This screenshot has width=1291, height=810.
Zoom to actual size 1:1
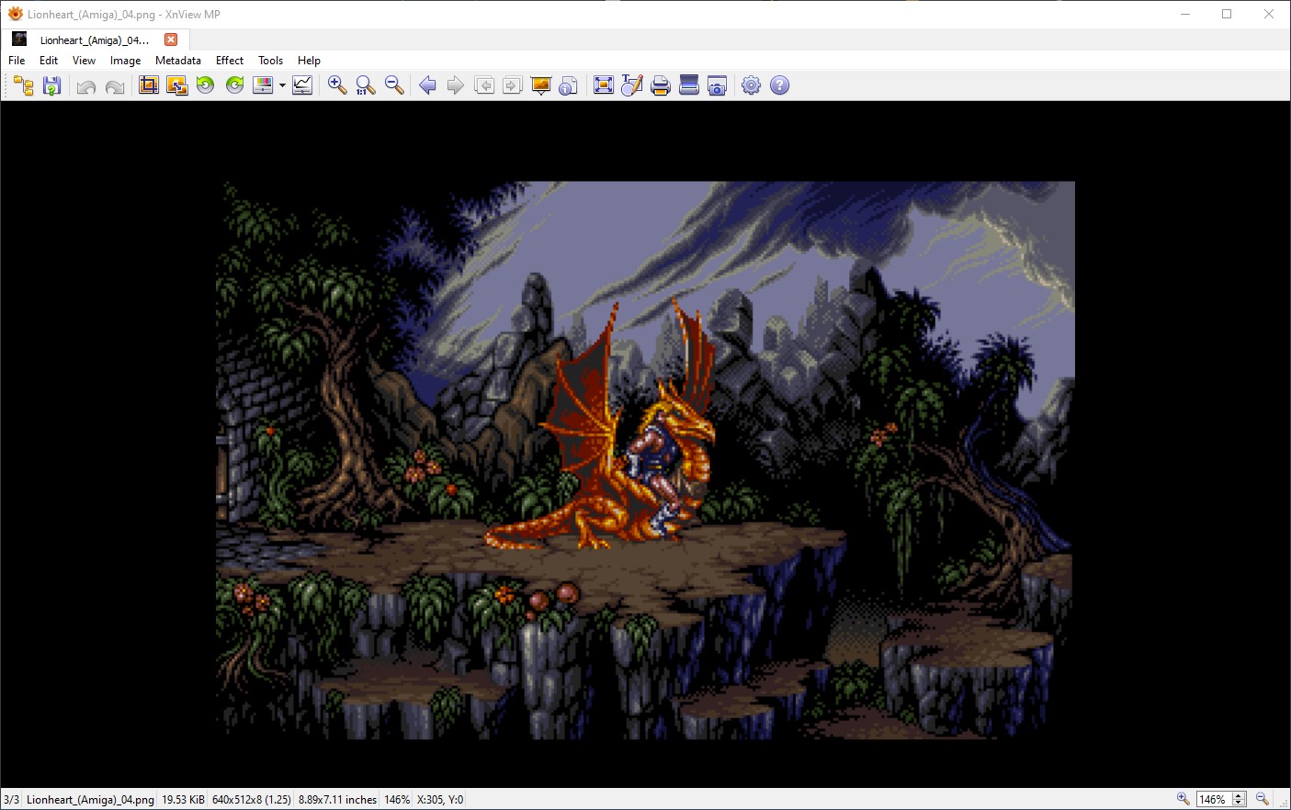pyautogui.click(x=366, y=85)
